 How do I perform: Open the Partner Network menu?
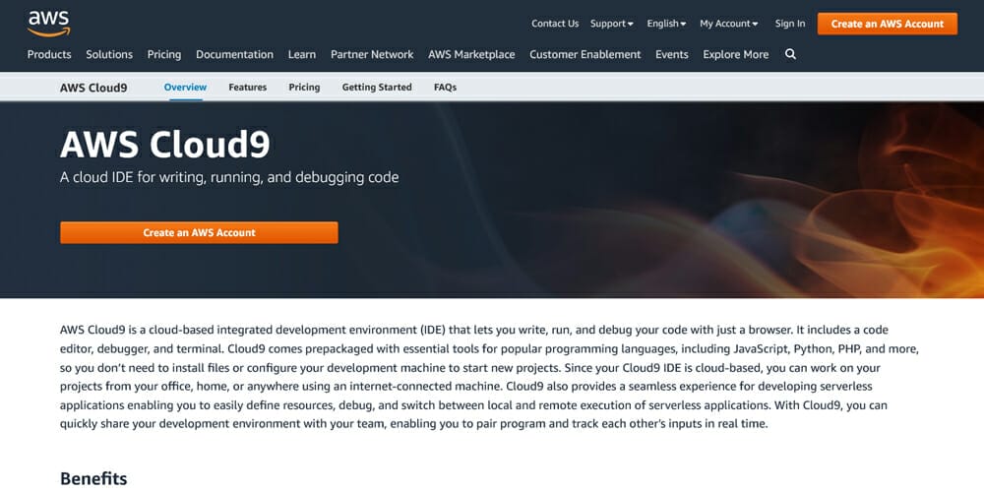click(372, 54)
